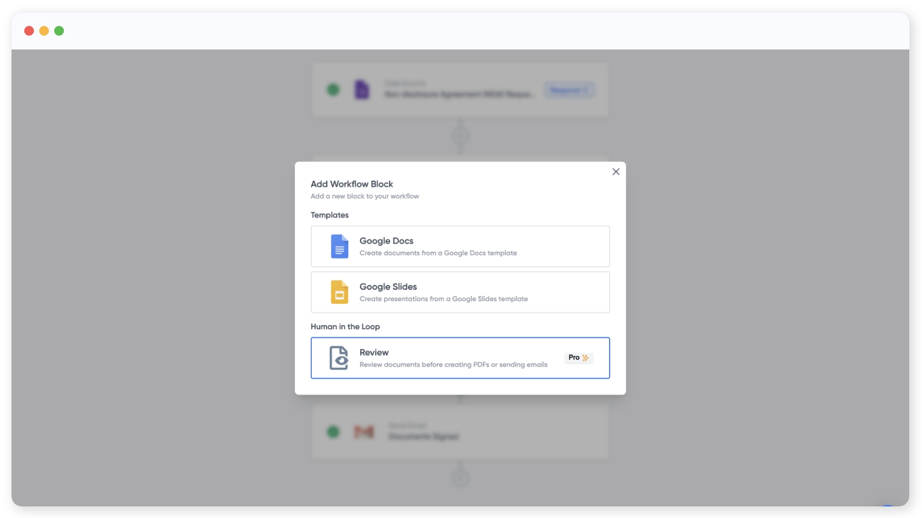Click add-step circle below the Gmail block
922x518 pixels.
tap(460, 478)
